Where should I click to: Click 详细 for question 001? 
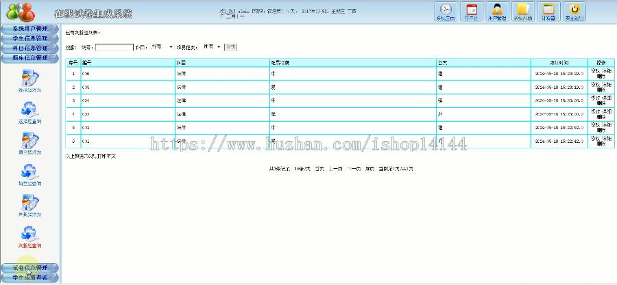607,138
